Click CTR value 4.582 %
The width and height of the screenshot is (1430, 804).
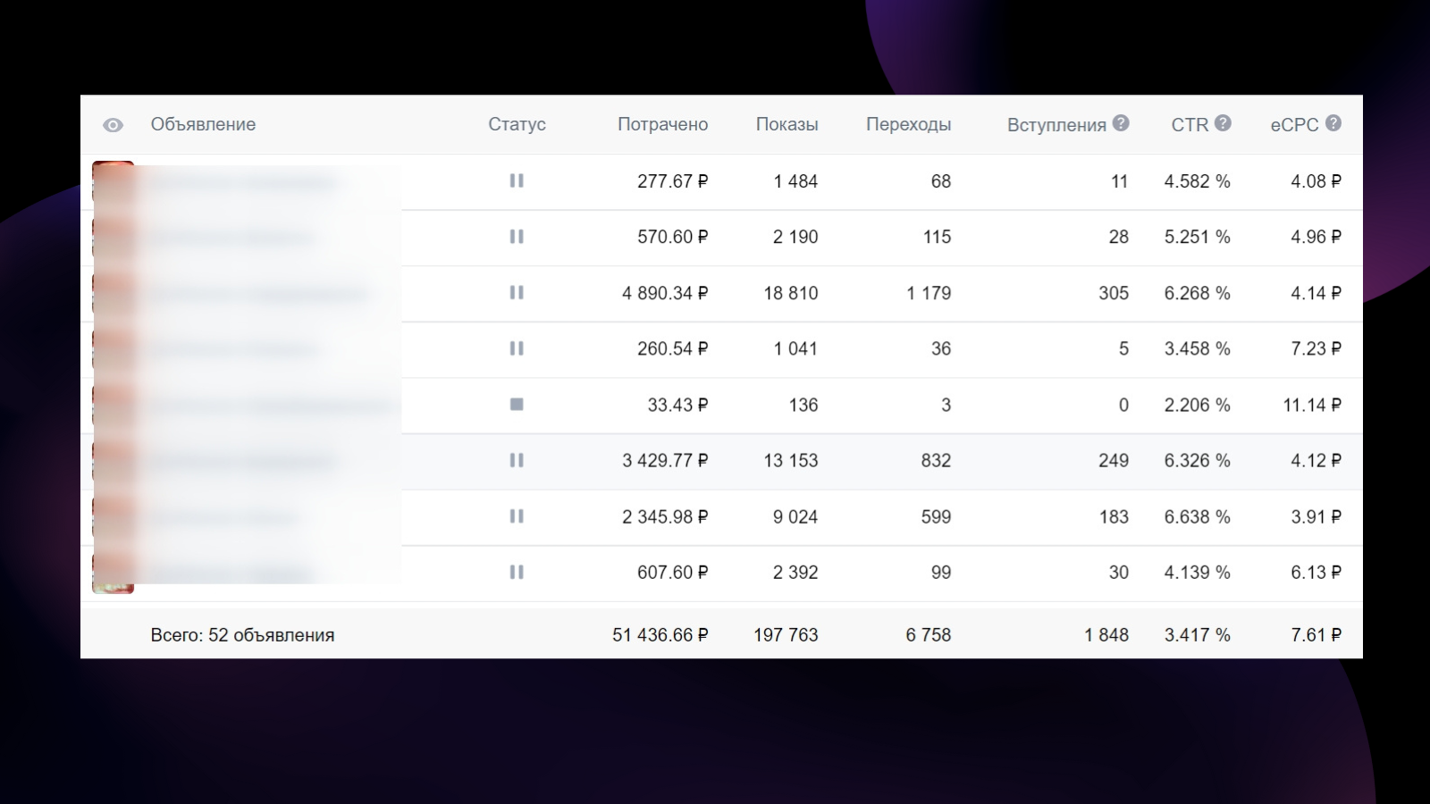[1197, 181]
